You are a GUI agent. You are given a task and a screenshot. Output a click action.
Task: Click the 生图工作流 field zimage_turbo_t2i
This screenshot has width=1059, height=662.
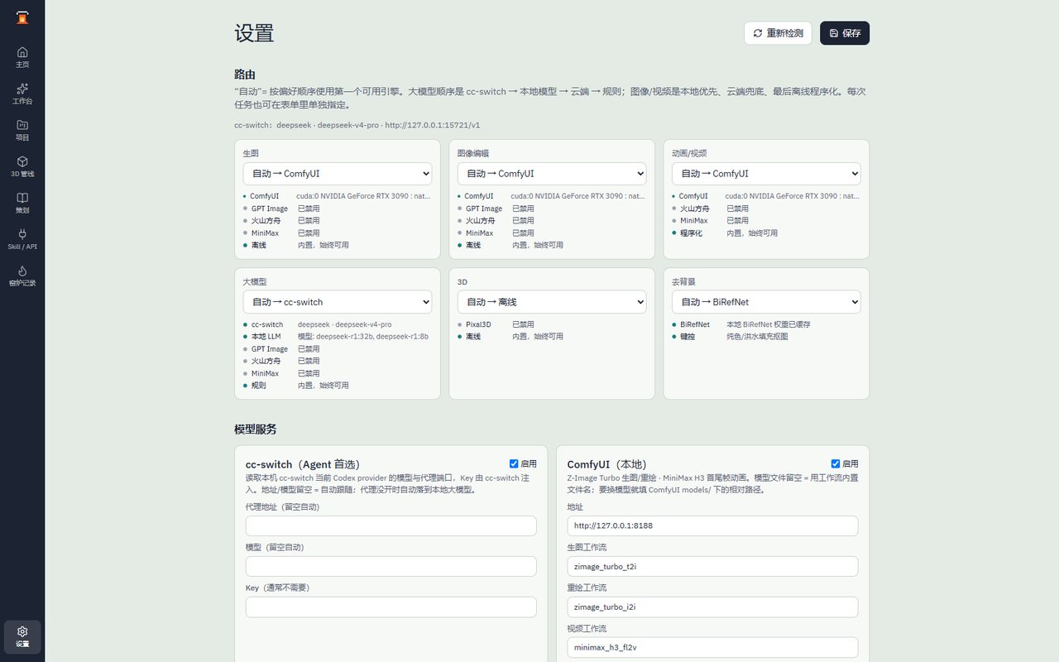[x=713, y=567]
